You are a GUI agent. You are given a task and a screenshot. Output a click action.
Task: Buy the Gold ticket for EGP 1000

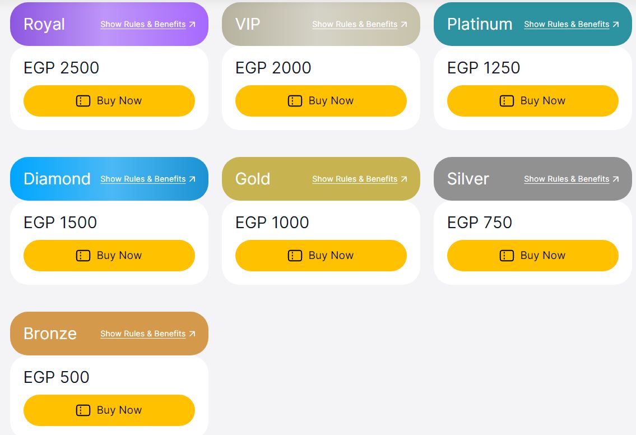click(321, 256)
